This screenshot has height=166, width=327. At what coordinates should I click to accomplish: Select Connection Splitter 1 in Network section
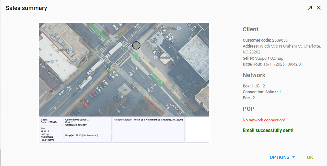click(262, 92)
